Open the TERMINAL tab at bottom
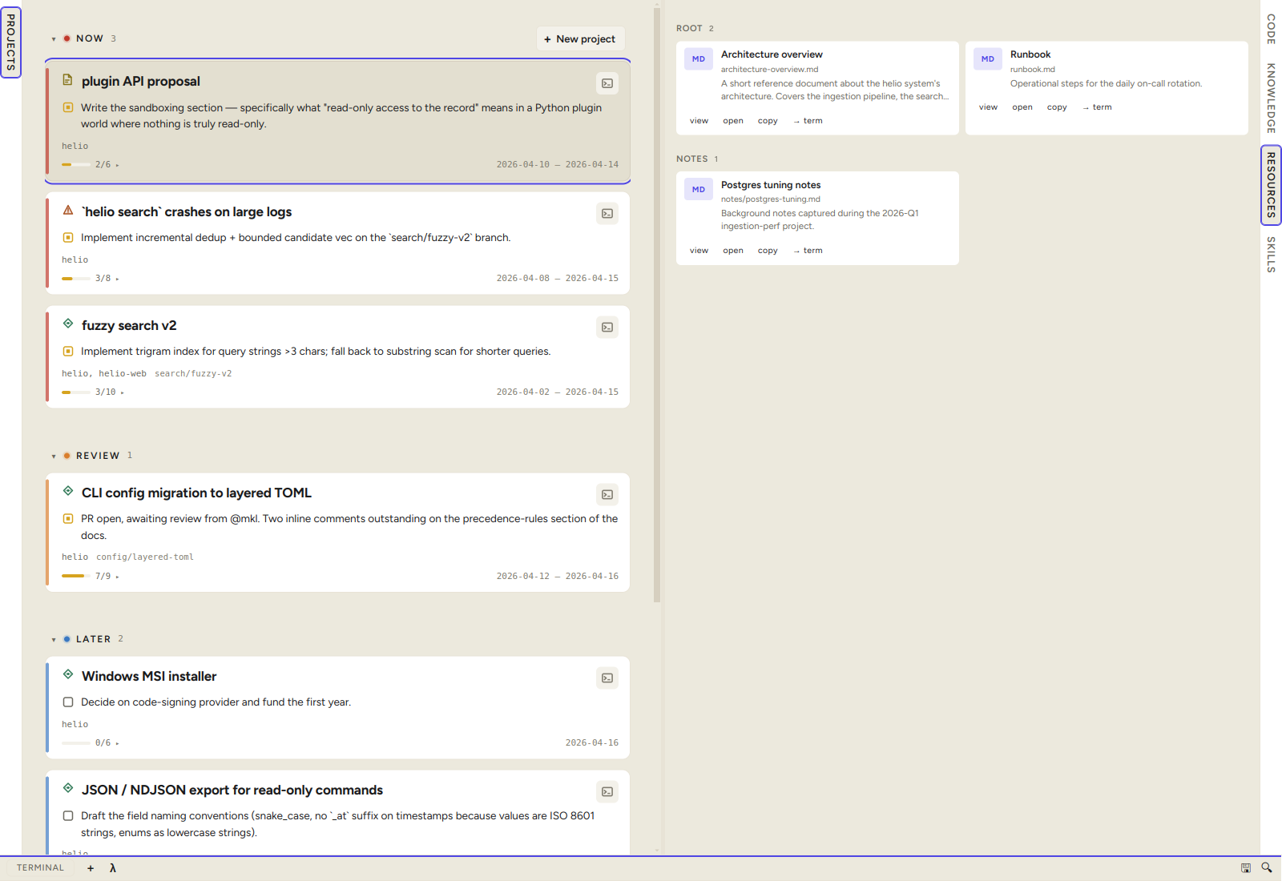Viewport: 1282px width, 881px height. point(40,868)
